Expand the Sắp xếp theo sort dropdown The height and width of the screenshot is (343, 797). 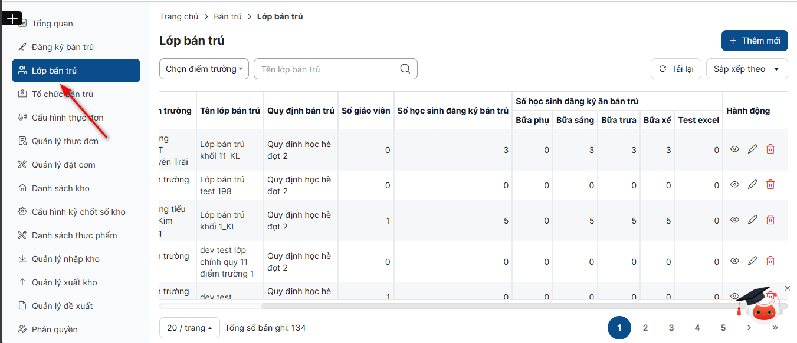(746, 69)
